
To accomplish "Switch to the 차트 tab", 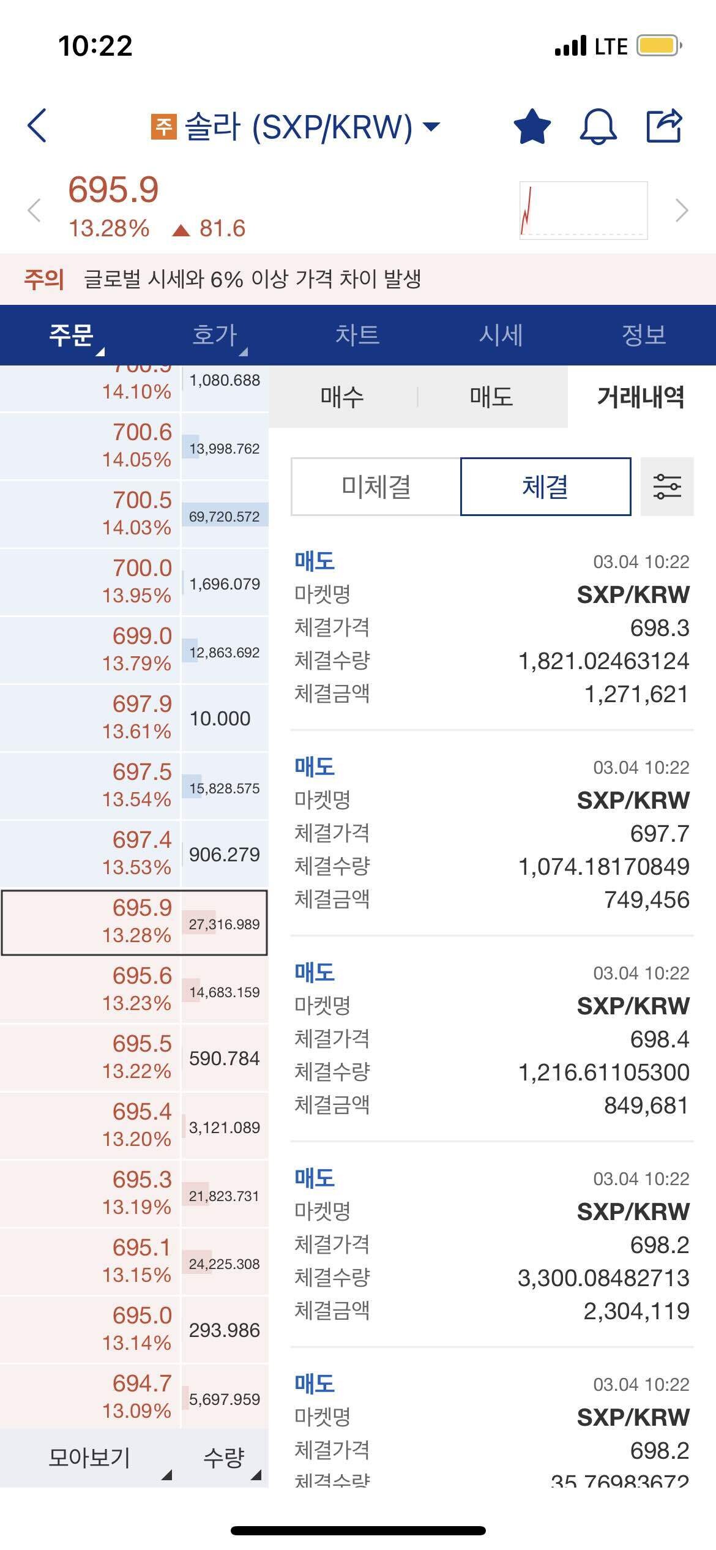I will pos(358,335).
